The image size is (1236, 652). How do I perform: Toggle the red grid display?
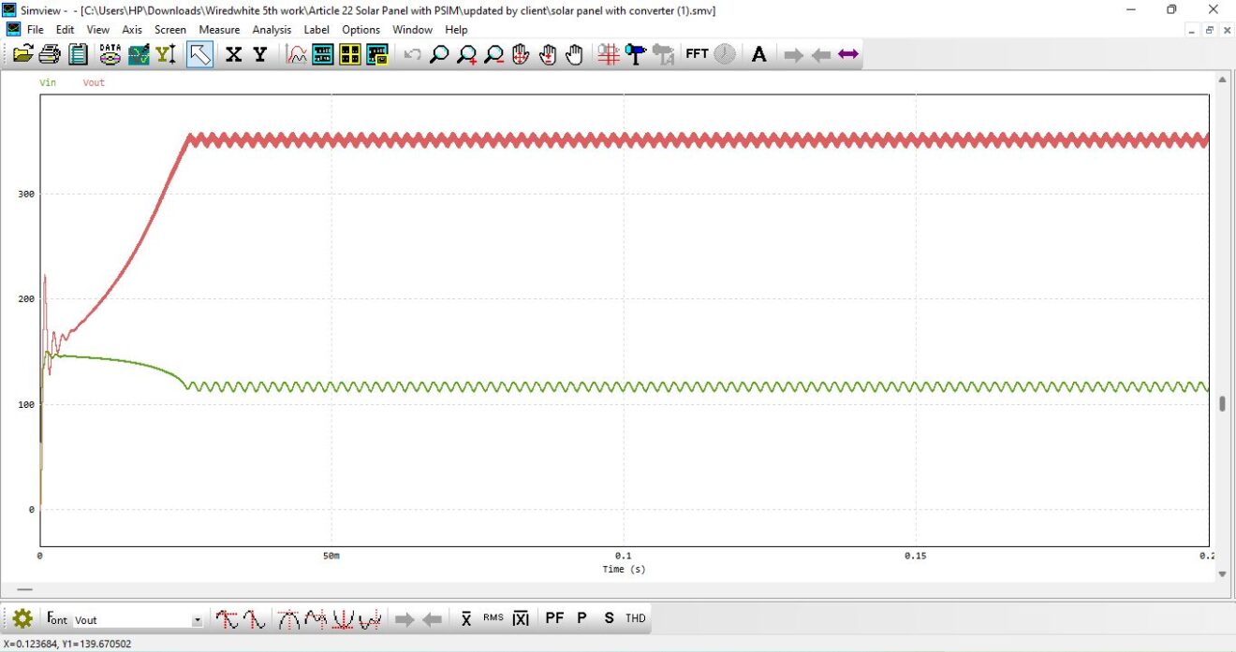point(609,53)
